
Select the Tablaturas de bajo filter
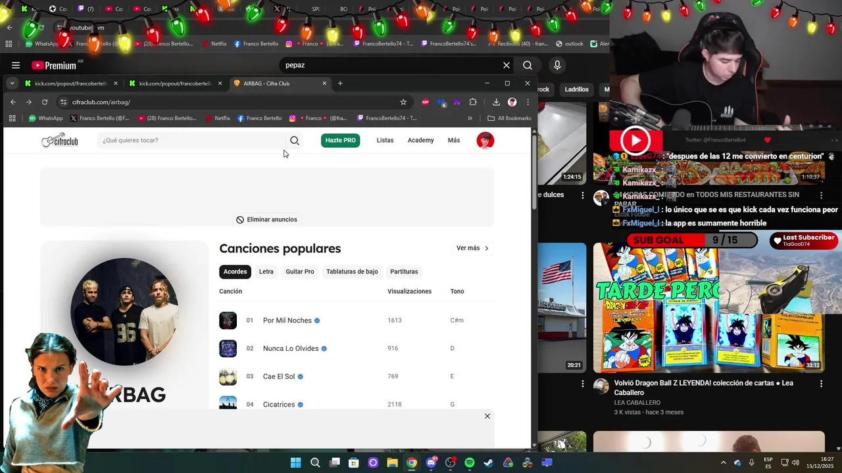tap(352, 271)
